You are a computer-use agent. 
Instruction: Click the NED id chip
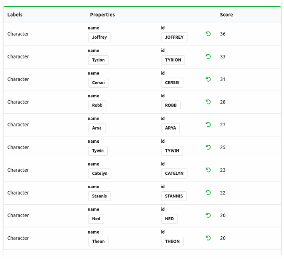(x=169, y=219)
